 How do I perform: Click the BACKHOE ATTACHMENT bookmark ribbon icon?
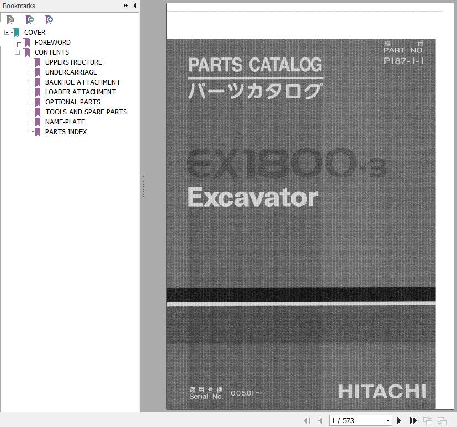[38, 82]
